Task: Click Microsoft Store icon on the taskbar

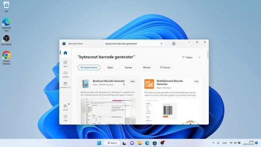Action: pos(155,143)
